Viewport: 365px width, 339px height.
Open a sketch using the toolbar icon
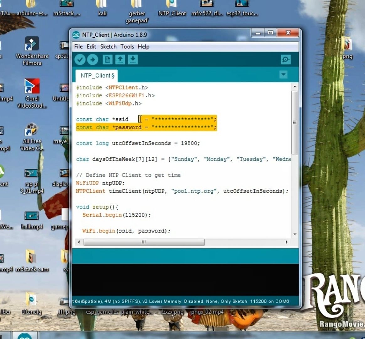click(x=120, y=59)
